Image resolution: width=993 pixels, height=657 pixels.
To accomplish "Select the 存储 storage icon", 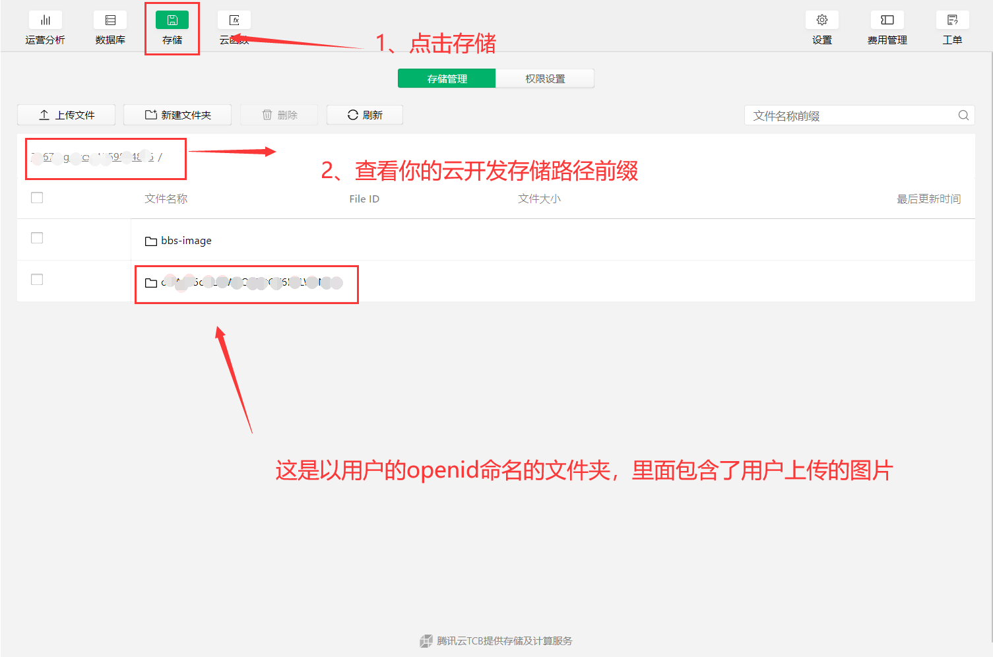I will coord(172,20).
